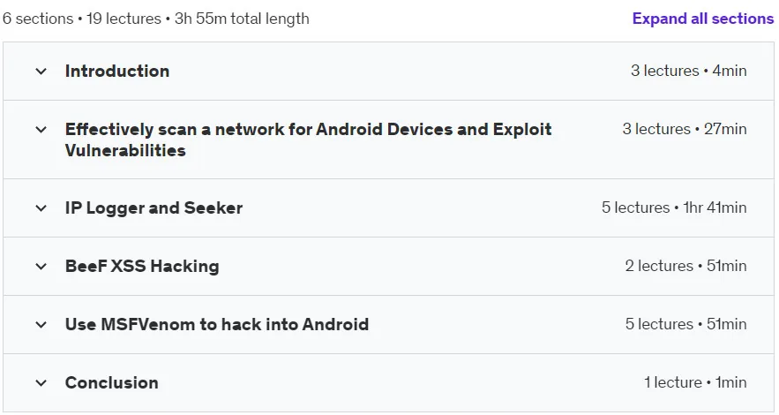Click the 3 lectures • 4min label

pos(689,71)
